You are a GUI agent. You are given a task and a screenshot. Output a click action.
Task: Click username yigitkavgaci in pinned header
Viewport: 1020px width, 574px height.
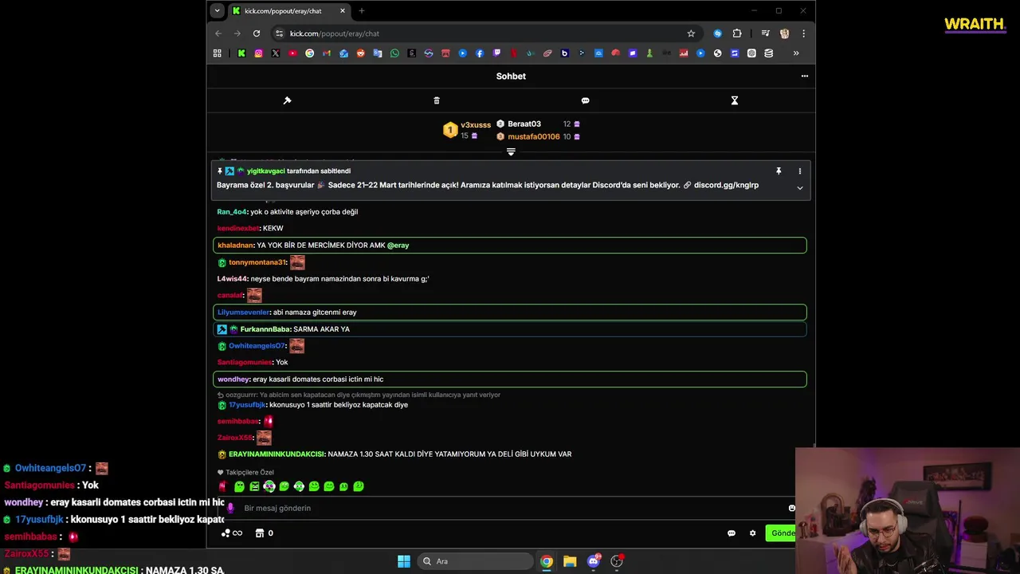(x=266, y=171)
